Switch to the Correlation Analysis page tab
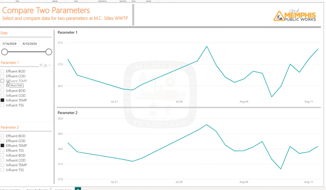 [x=63, y=189]
